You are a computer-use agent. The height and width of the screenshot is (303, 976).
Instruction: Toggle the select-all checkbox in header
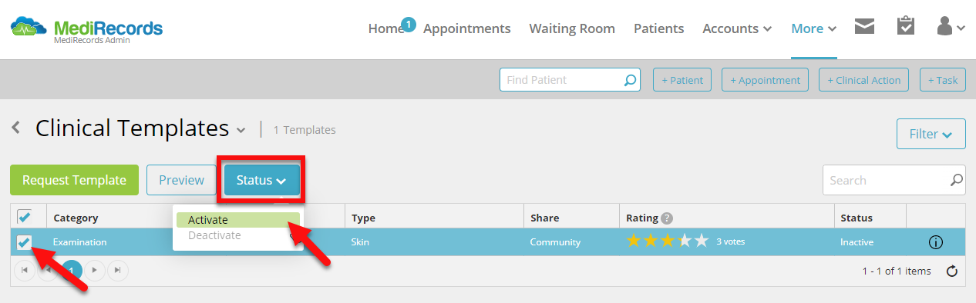click(x=24, y=218)
